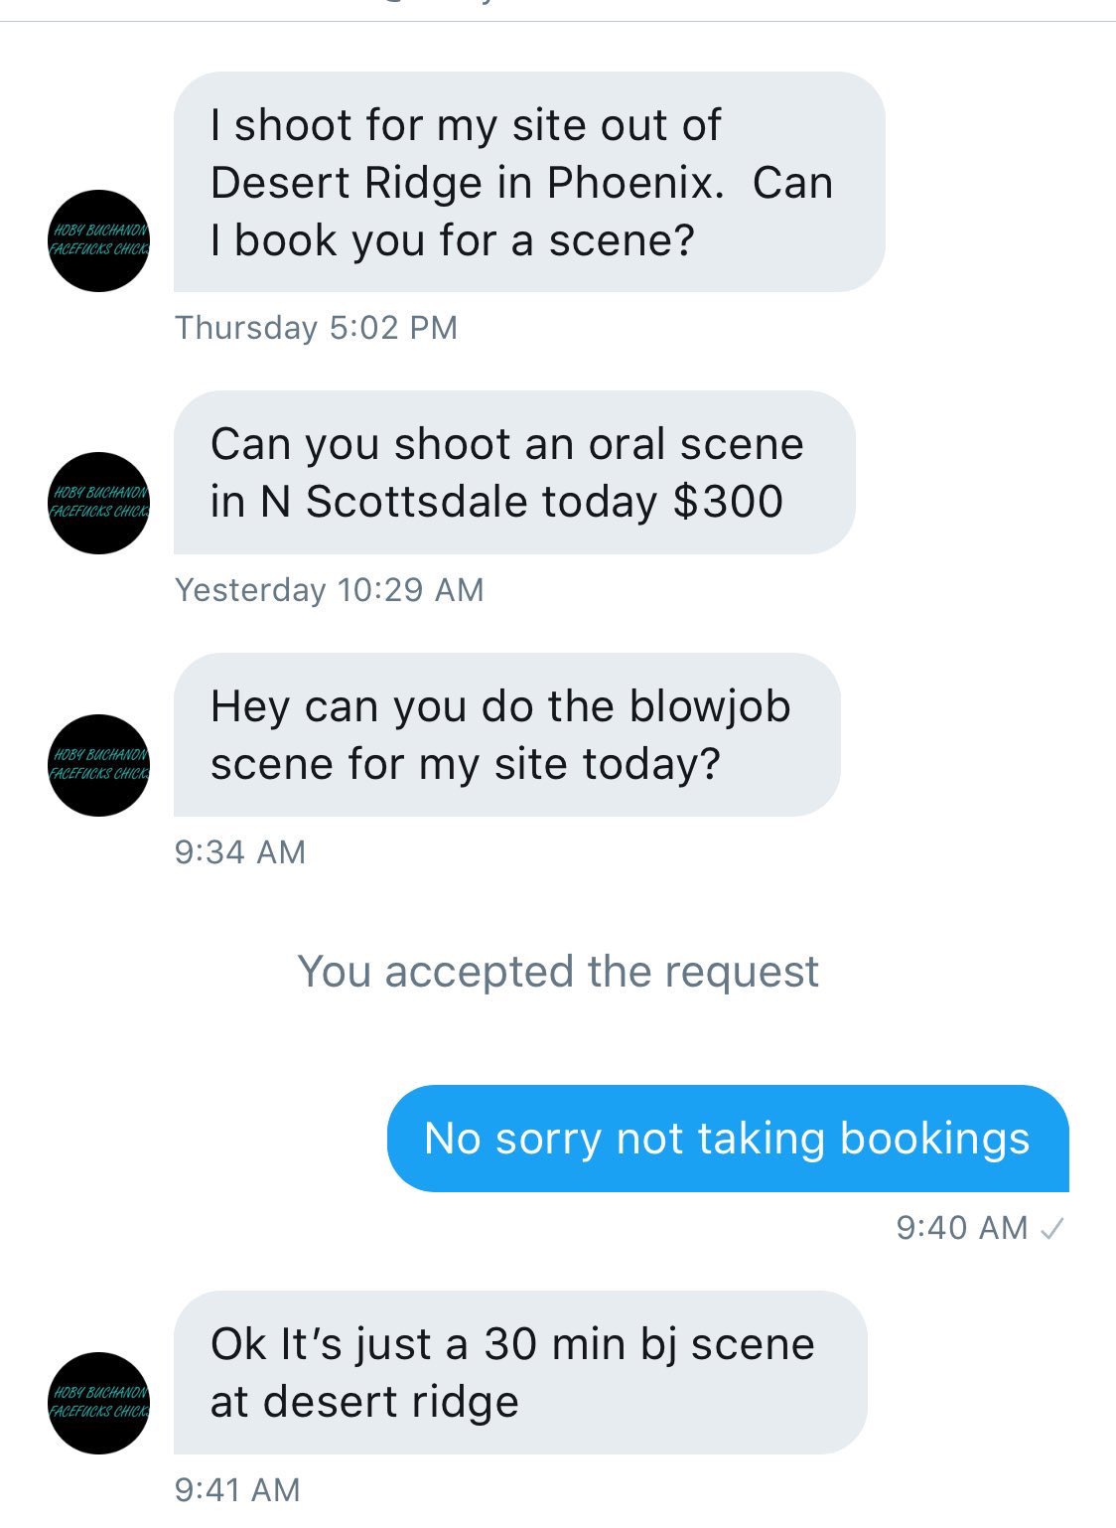
Task: Click the delivered checkmark next to 9:40 AM
Action: click(1051, 1229)
